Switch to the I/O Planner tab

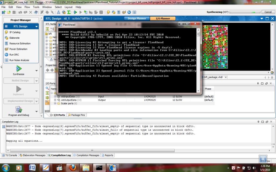click(163, 19)
